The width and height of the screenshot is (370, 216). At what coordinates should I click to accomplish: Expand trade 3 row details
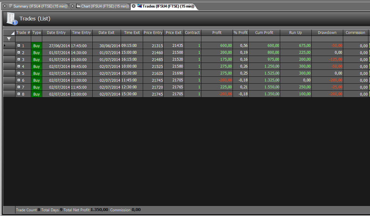pyautogui.click(x=19, y=59)
